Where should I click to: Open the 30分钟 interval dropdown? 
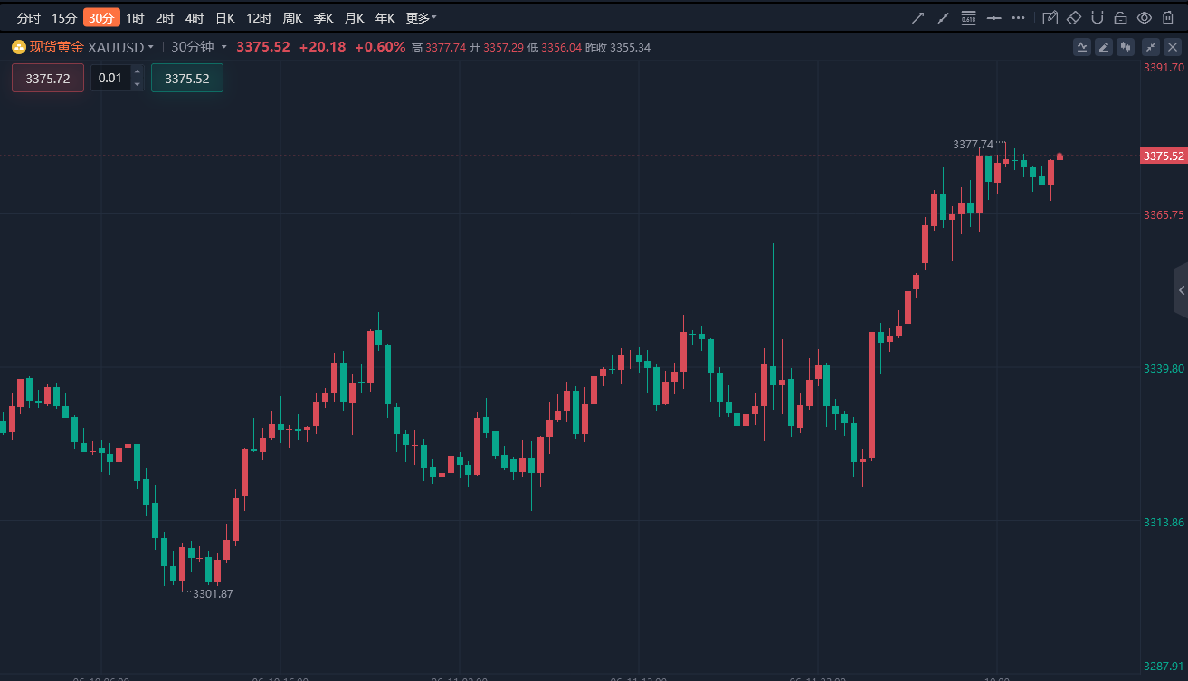[x=199, y=47]
